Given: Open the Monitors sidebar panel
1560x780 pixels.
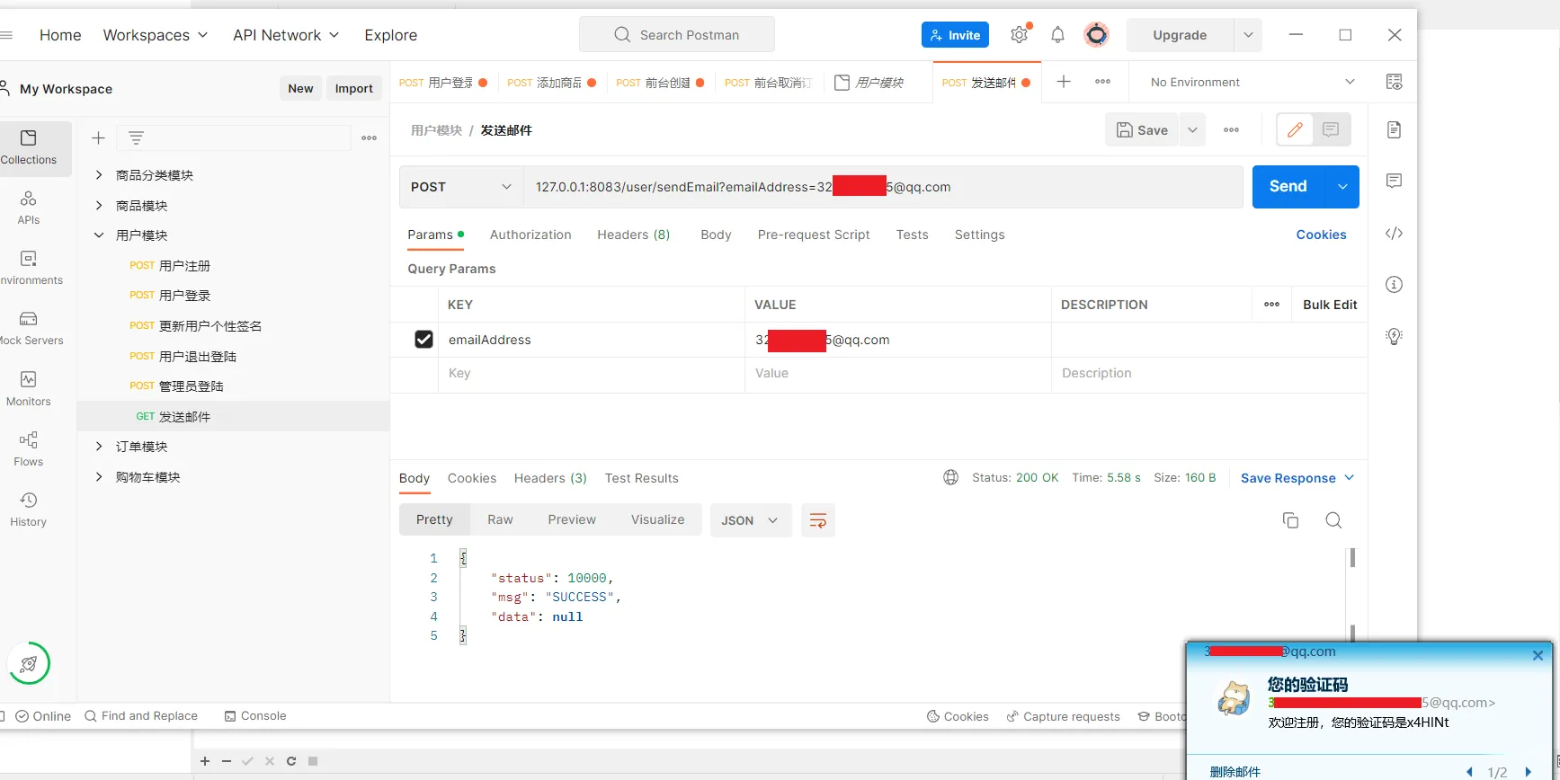Looking at the screenshot, I should tap(29, 389).
